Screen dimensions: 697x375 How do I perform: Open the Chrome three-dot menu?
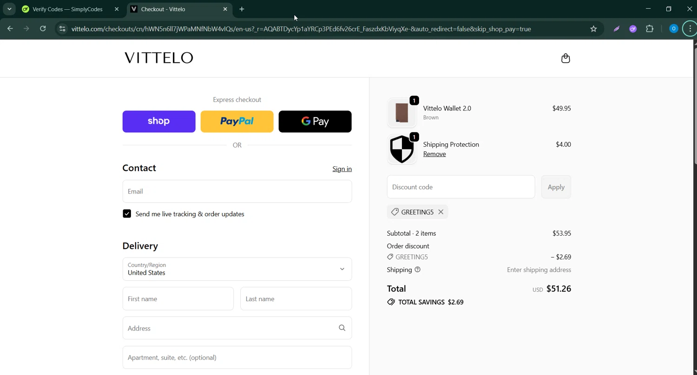pos(690,29)
